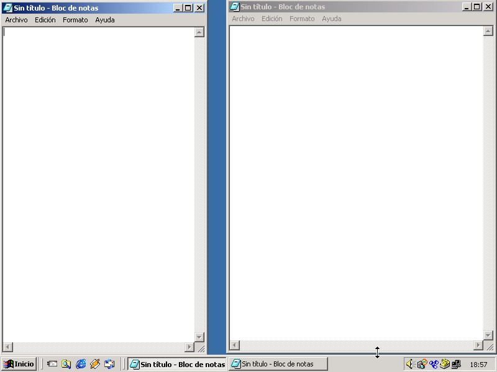Click the yellow tray icon
This screenshot has width=497, height=372.
click(445, 364)
